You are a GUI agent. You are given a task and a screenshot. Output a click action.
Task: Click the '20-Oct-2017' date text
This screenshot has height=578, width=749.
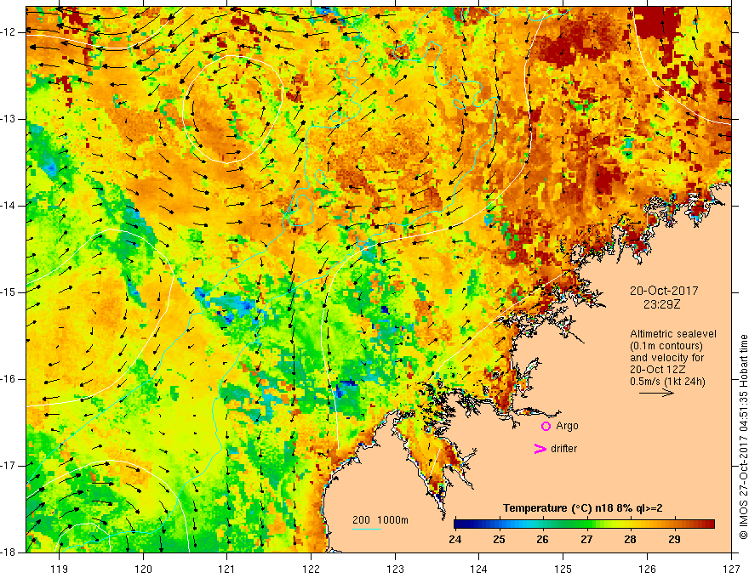[x=664, y=291]
